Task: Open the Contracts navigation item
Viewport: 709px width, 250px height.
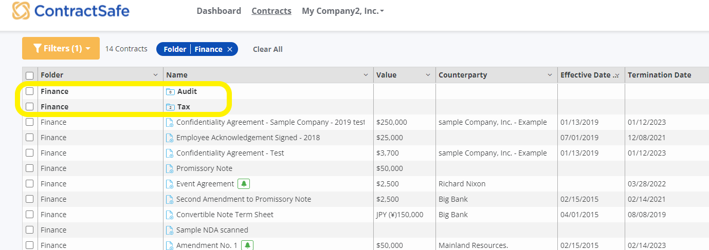Action: click(x=271, y=11)
